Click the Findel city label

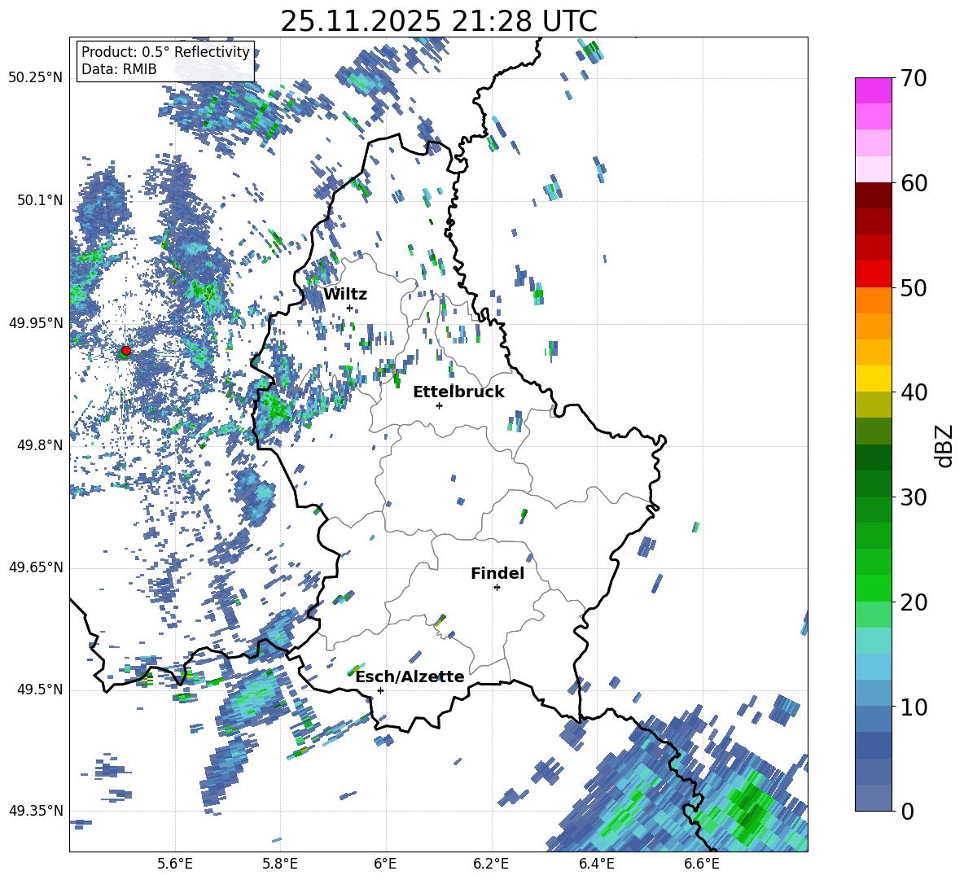click(x=497, y=573)
